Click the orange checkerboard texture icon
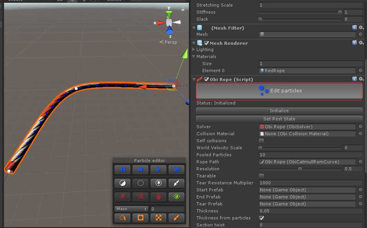 pos(158,218)
